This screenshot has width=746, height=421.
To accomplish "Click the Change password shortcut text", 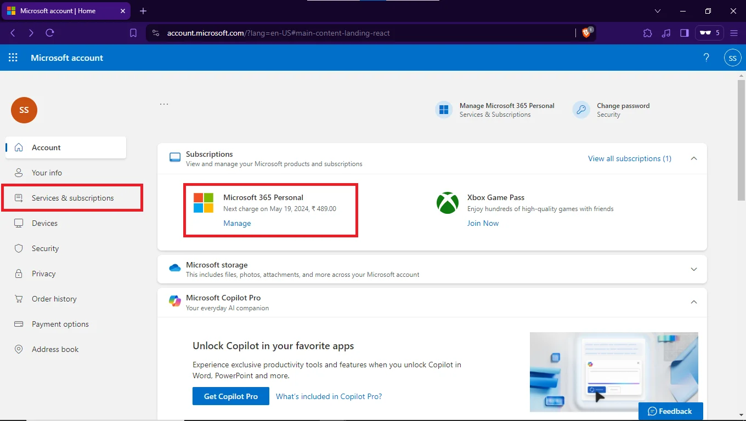I will pyautogui.click(x=623, y=106).
